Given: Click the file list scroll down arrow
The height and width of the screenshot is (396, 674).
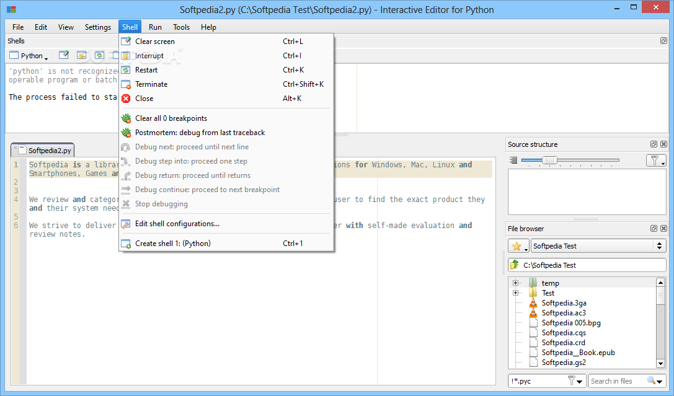Looking at the screenshot, I should 661,363.
